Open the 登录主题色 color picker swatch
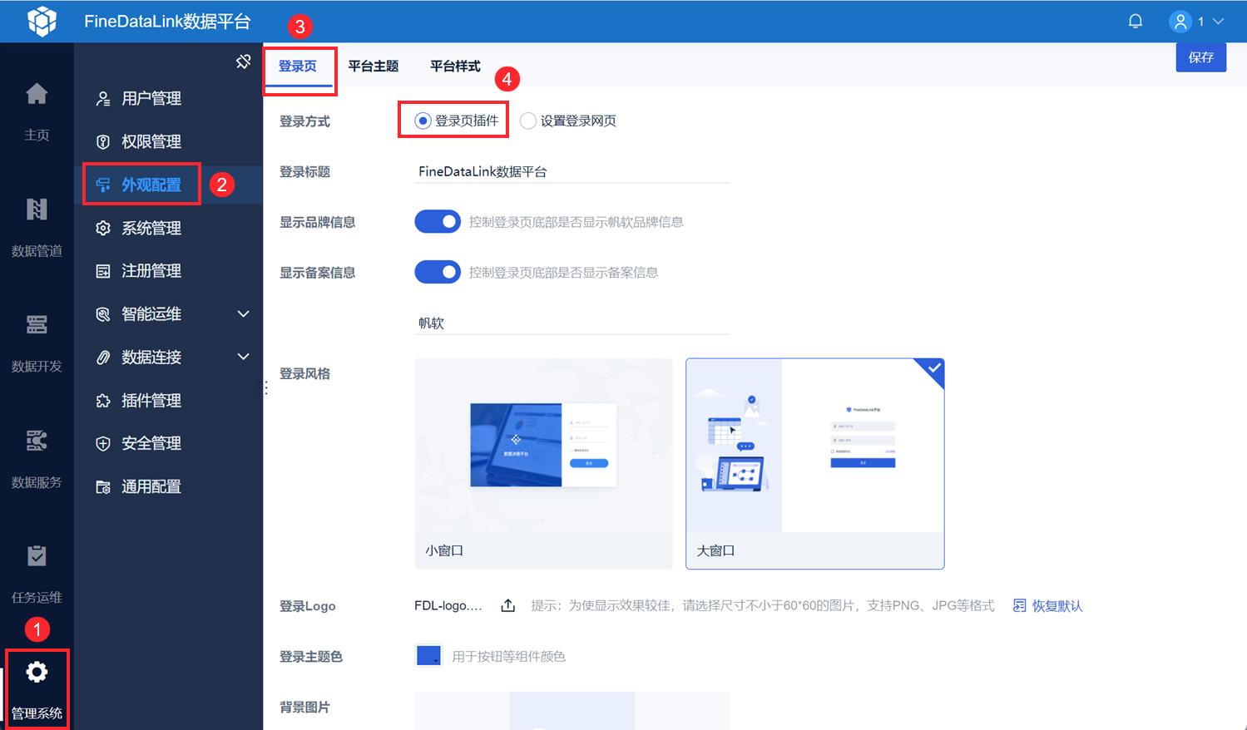Viewport: 1247px width, 730px height. (428, 656)
